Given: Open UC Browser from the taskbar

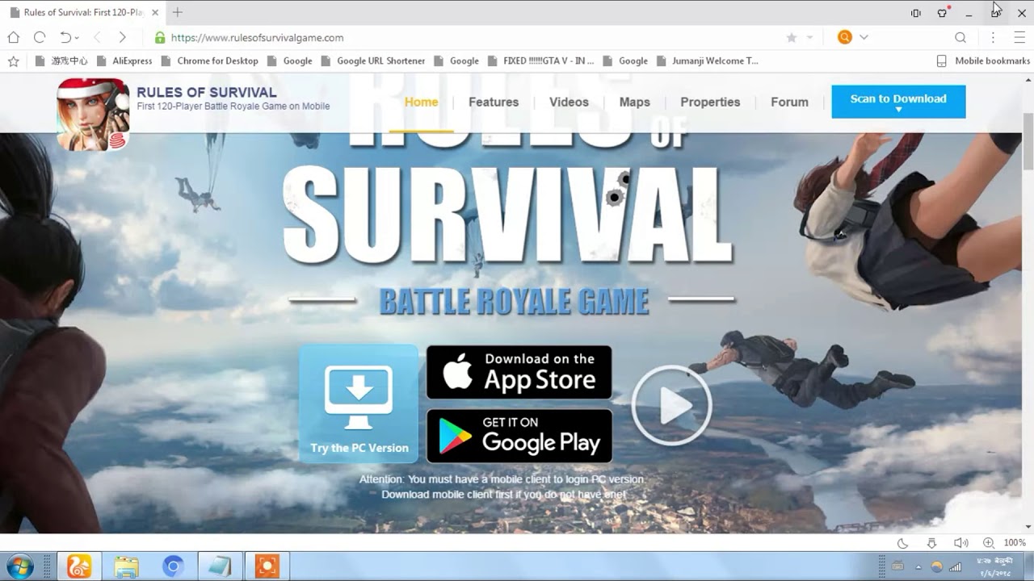Looking at the screenshot, I should [79, 566].
